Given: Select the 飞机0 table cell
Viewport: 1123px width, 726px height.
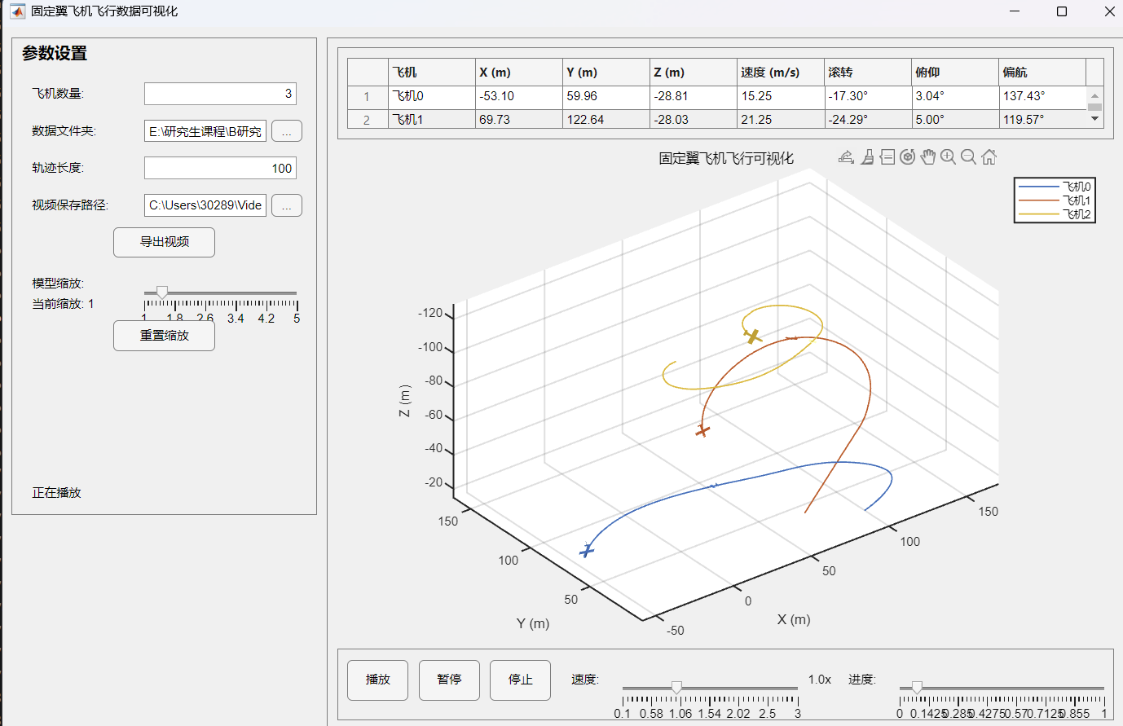Looking at the screenshot, I should pyautogui.click(x=432, y=96).
